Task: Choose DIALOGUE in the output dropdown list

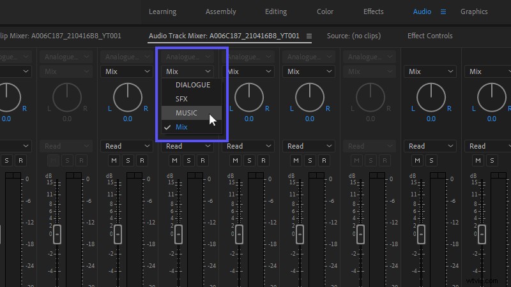Action: (x=192, y=85)
